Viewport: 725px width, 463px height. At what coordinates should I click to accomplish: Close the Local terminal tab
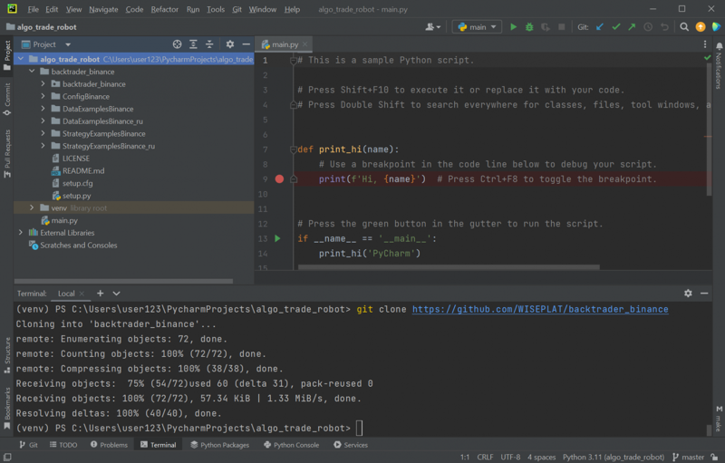point(82,294)
